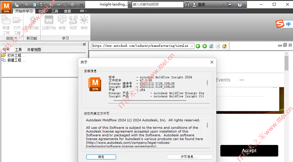
Task: Click the web page vertical scrollbar thumb
Action: (x=286, y=63)
